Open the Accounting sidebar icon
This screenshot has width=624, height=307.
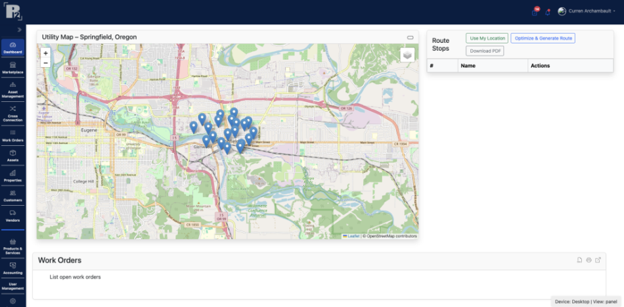click(12, 268)
